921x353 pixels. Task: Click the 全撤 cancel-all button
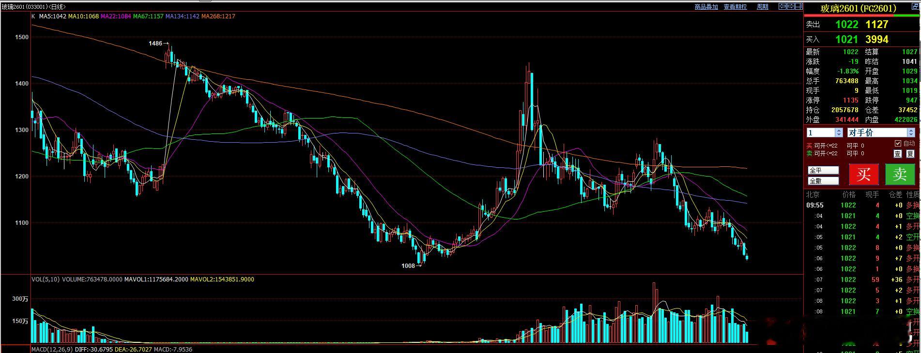click(823, 181)
